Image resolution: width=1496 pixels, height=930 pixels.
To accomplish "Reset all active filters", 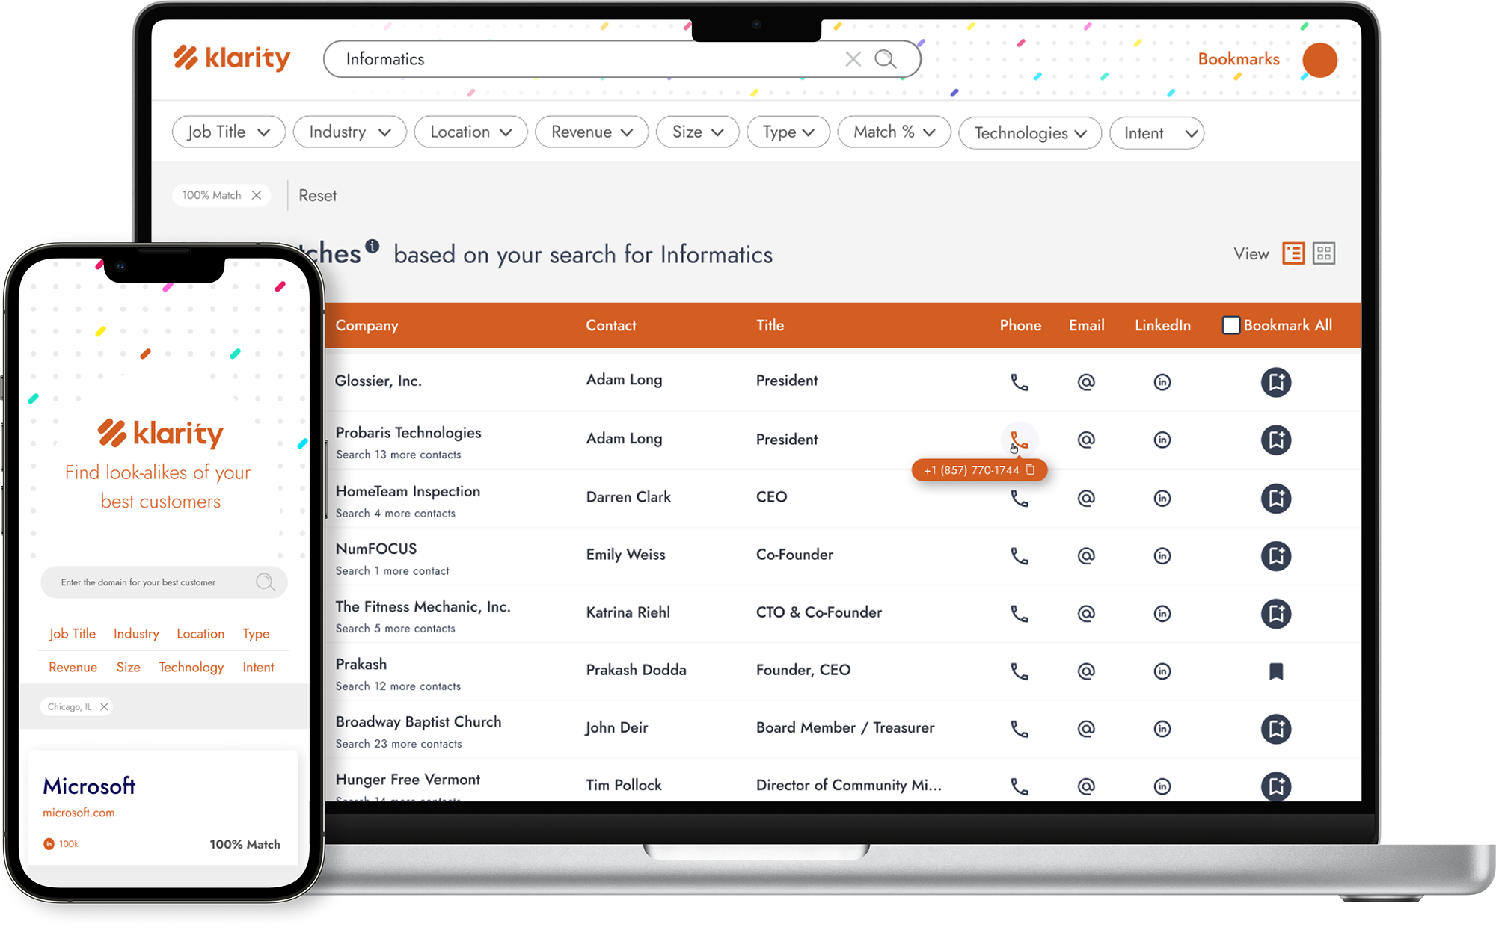I will [x=317, y=194].
